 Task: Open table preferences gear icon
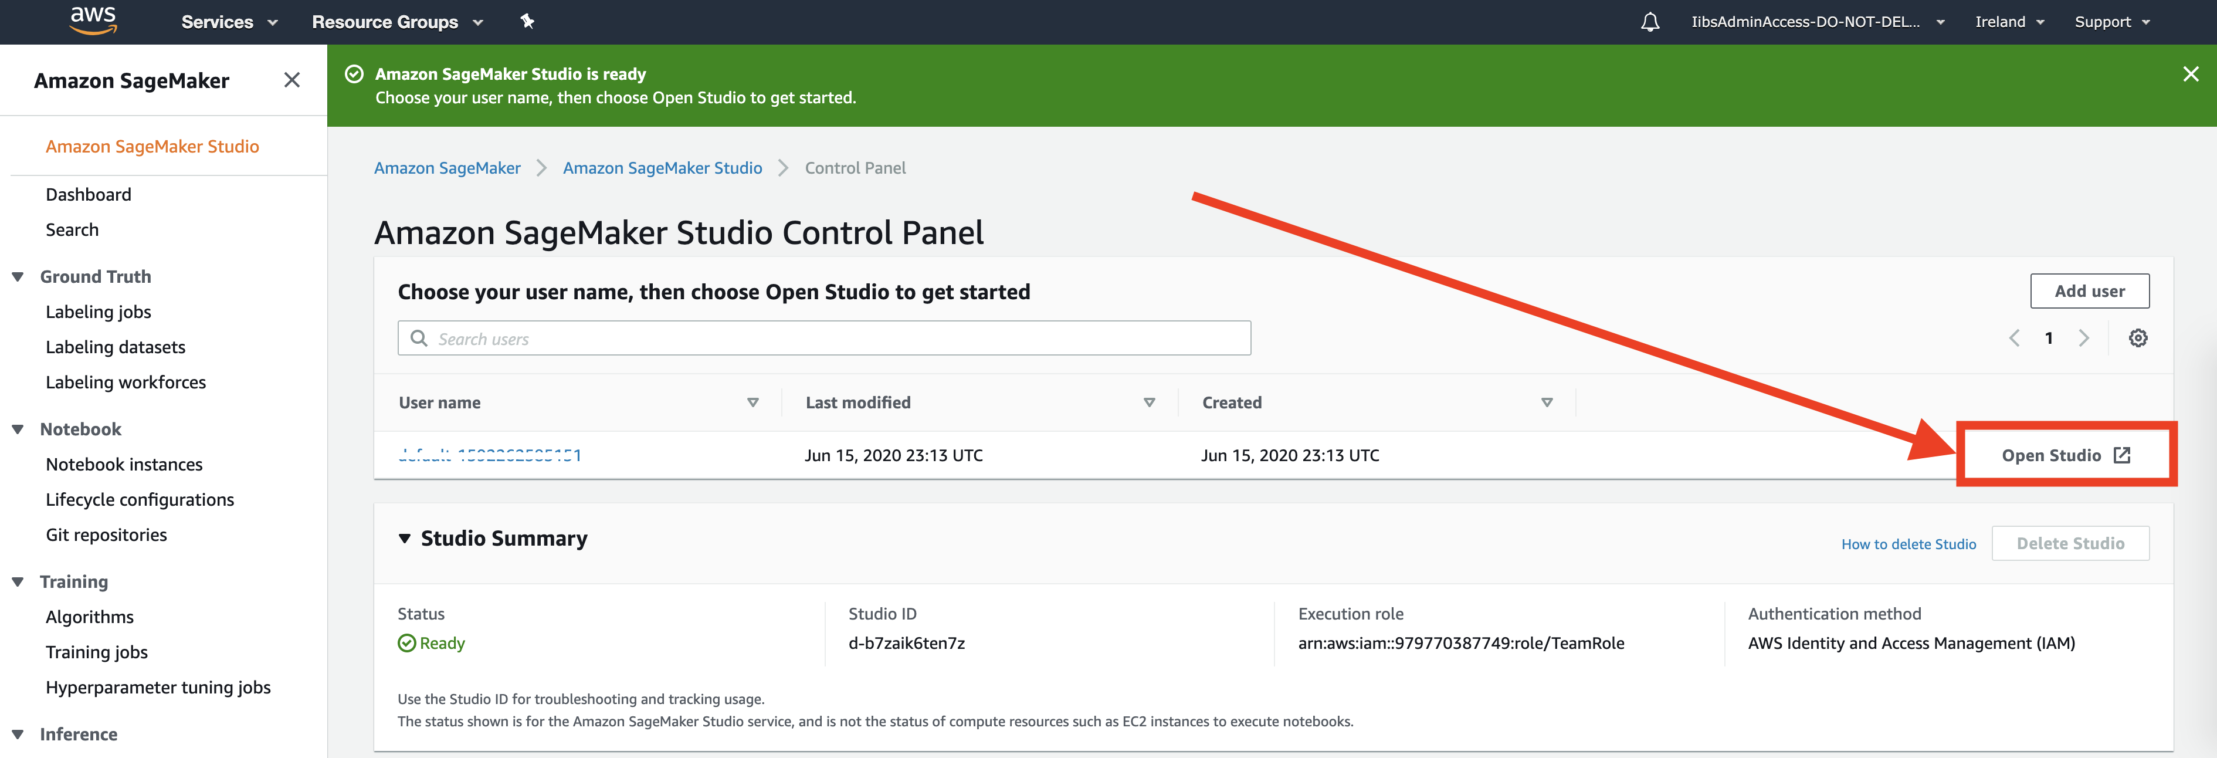coord(2138,338)
